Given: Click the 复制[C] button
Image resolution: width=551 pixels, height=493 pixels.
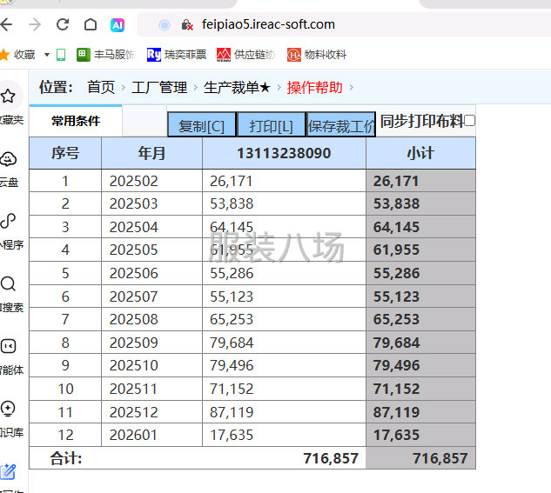Looking at the screenshot, I should (201, 125).
